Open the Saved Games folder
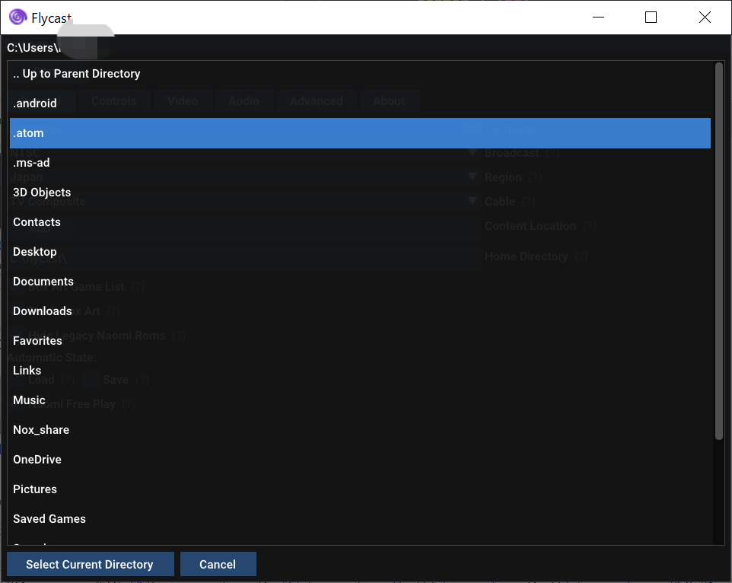The height and width of the screenshot is (583, 732). tap(360, 518)
